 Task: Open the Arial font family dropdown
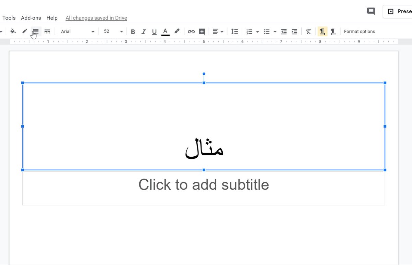point(77,32)
